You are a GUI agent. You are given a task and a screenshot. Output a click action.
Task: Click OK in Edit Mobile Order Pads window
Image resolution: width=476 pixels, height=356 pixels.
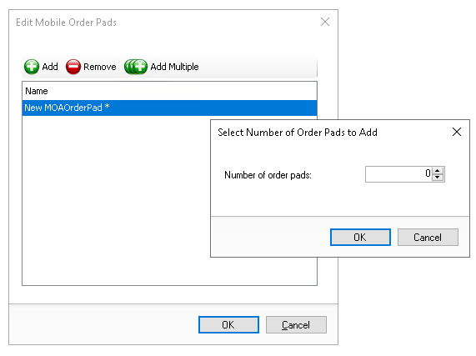tap(228, 325)
